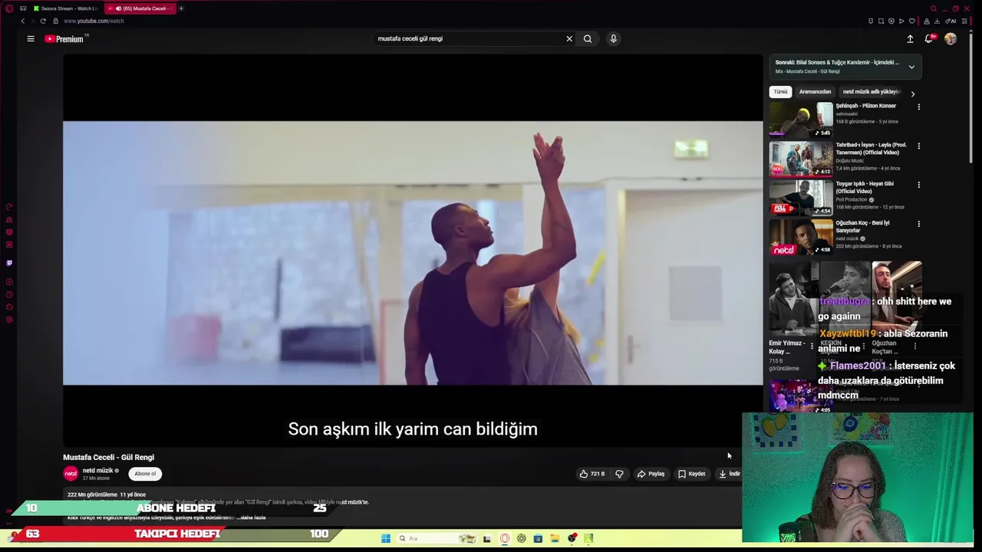Open the upload video icon
Image resolution: width=982 pixels, height=552 pixels.
(x=910, y=38)
